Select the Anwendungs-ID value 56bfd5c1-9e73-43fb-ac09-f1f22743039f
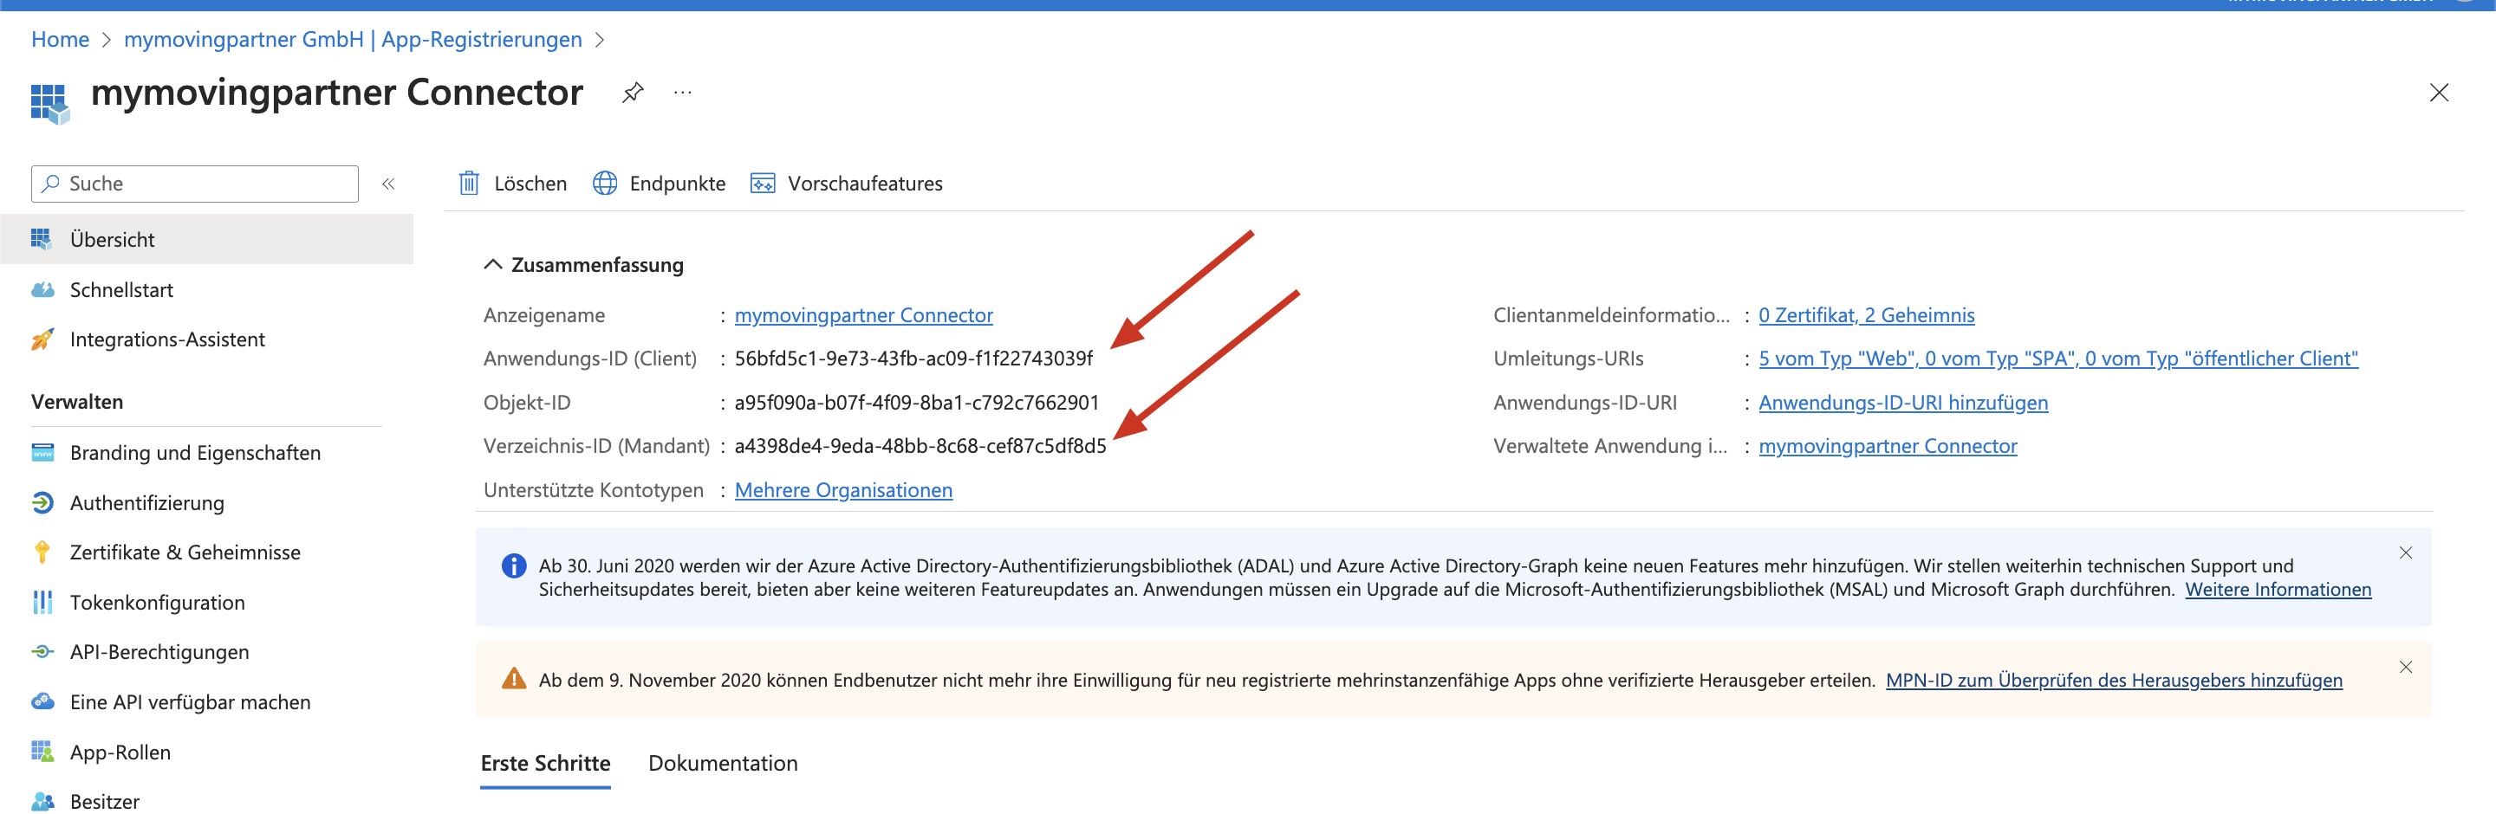 (913, 359)
